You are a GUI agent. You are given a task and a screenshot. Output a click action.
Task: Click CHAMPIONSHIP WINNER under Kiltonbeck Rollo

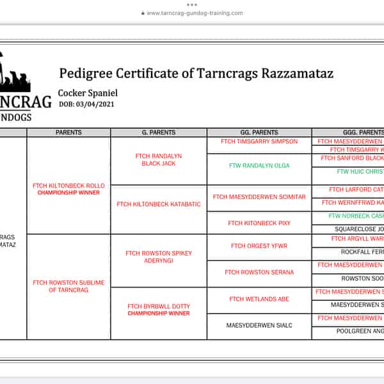[68, 193]
